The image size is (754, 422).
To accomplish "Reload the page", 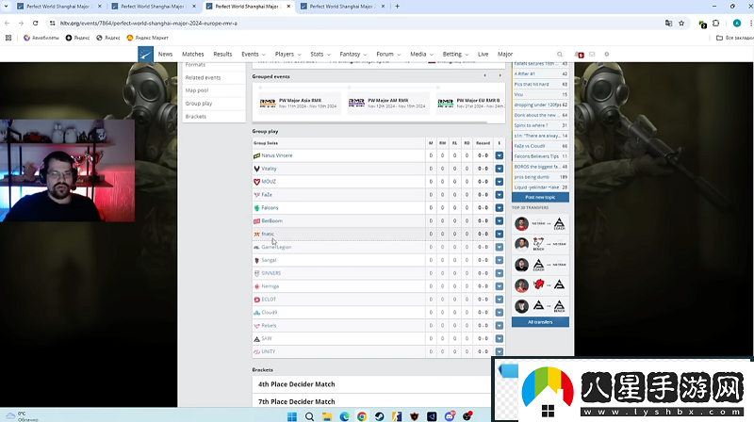I will (x=35, y=23).
